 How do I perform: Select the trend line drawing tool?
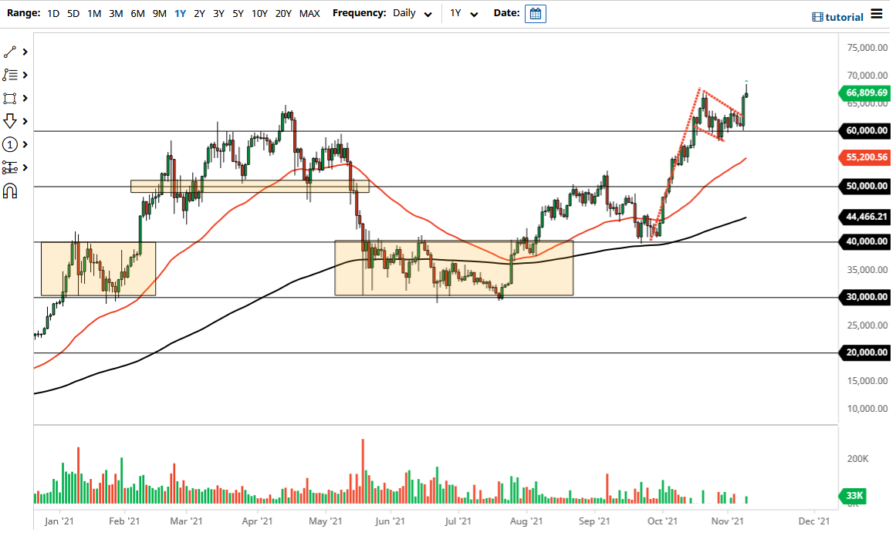coord(10,52)
